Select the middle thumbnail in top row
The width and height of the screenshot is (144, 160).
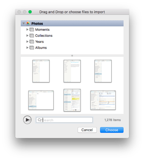tap(72, 71)
